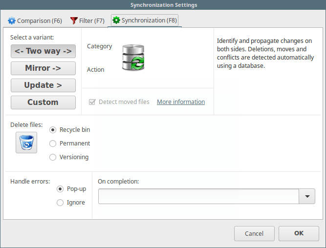The height and width of the screenshot is (248, 326).
Task: Choose the Mirror sync variant
Action: pyautogui.click(x=43, y=68)
